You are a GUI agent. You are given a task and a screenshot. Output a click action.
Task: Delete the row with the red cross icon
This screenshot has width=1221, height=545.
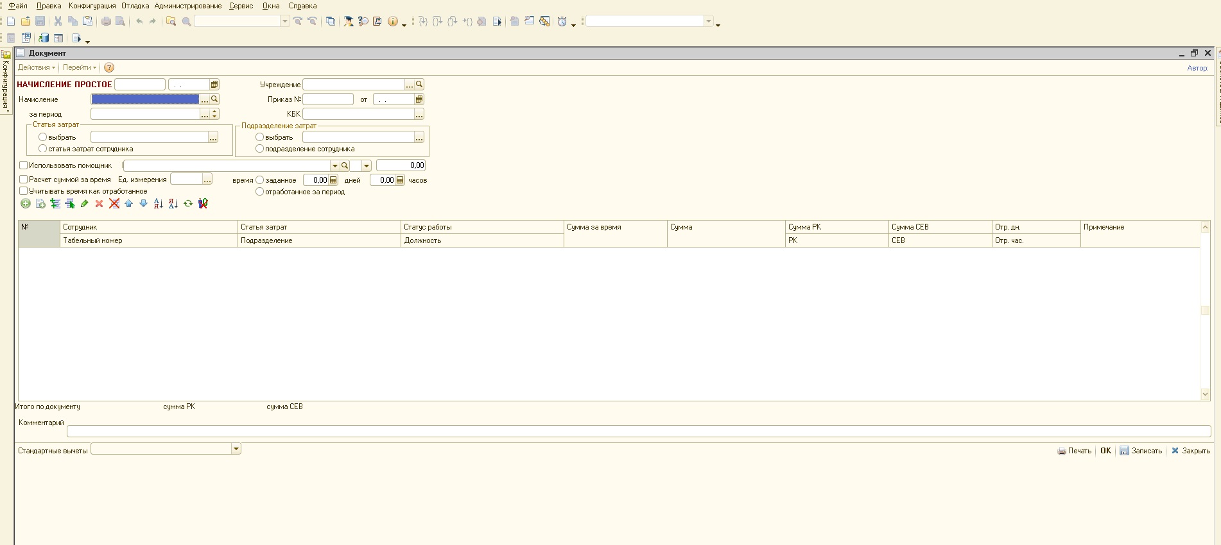point(99,203)
